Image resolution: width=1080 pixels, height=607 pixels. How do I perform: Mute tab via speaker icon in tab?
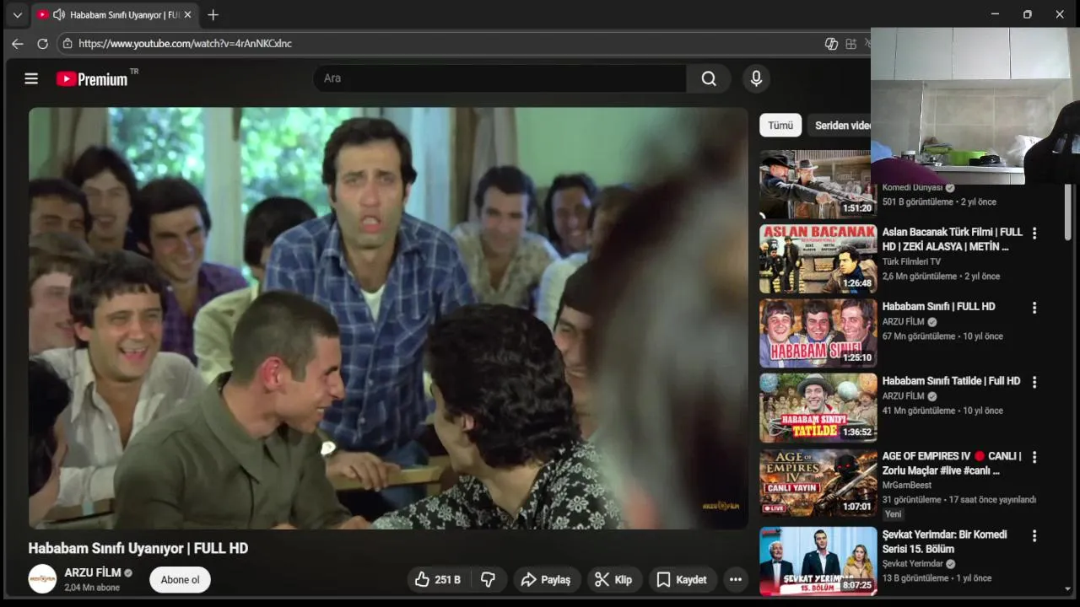tap(59, 14)
